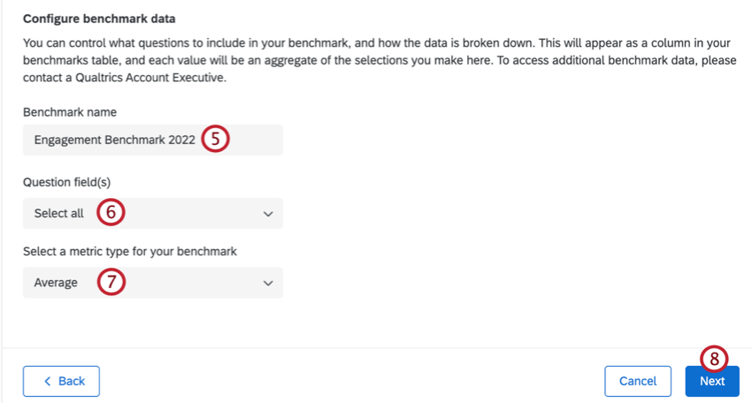Screen dimensions: 752x403
Task: Click the red step 5 marker
Action: coord(215,140)
